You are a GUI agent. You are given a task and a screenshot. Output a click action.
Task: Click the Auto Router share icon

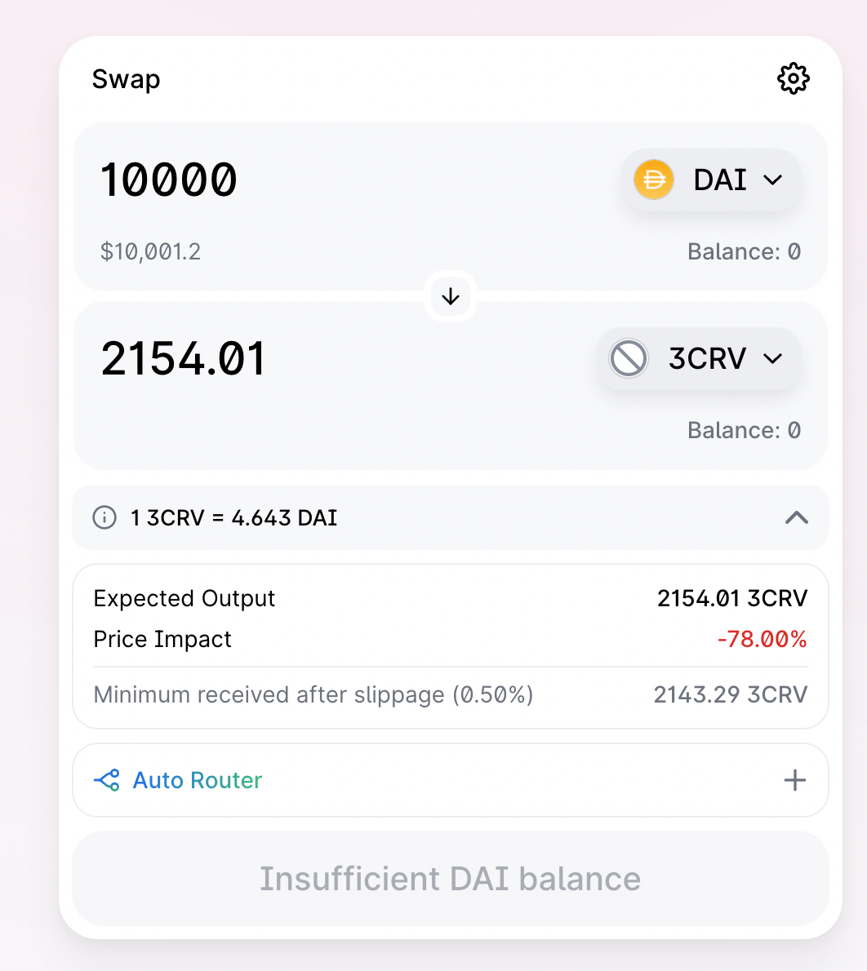click(107, 780)
